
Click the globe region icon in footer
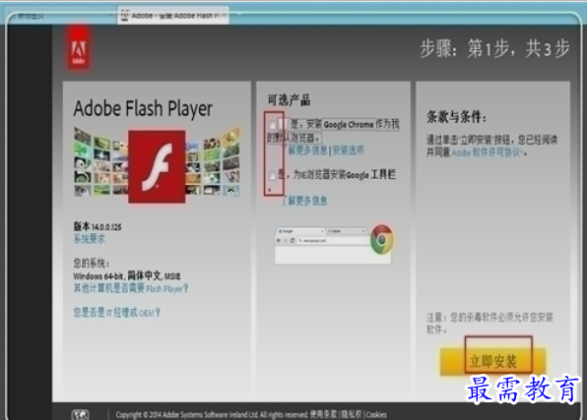point(81,414)
